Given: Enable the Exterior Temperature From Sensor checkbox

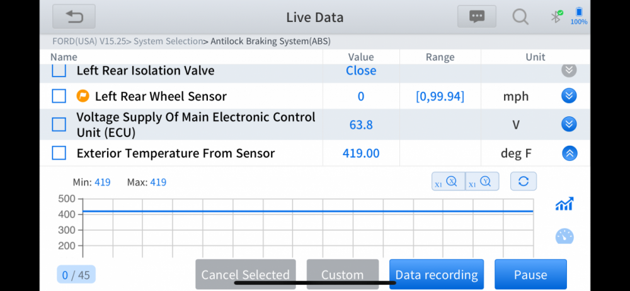Looking at the screenshot, I should [59, 153].
